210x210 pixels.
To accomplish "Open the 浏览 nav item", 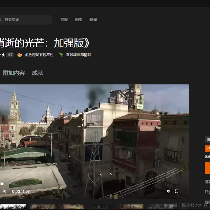I will [79, 20].
